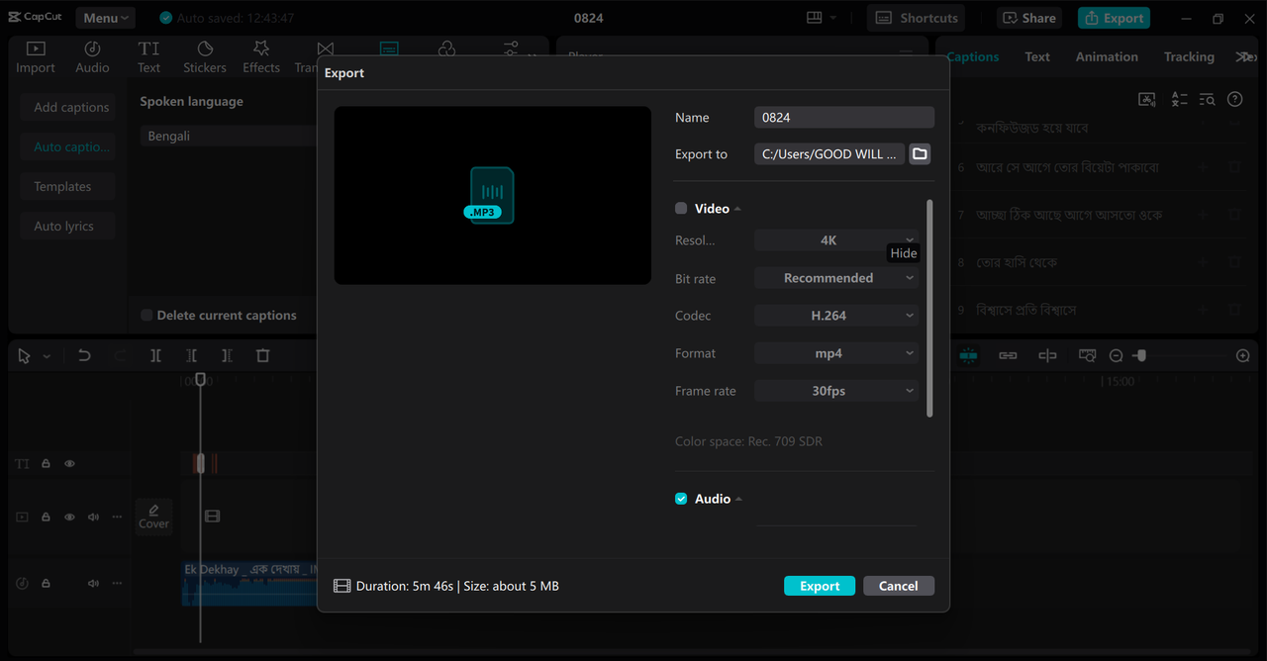Mute the video track speaker icon
Image resolution: width=1267 pixels, height=661 pixels.
point(93,517)
